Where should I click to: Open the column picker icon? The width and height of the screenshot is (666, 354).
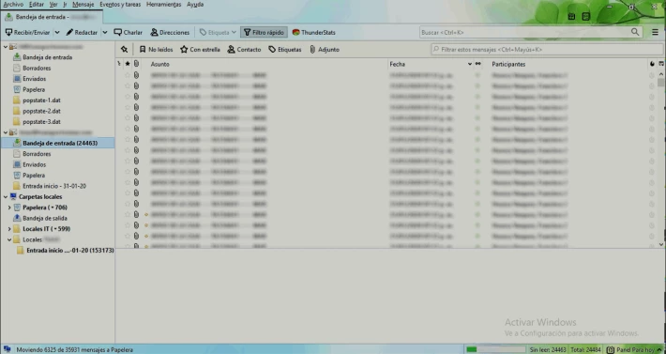click(x=661, y=64)
